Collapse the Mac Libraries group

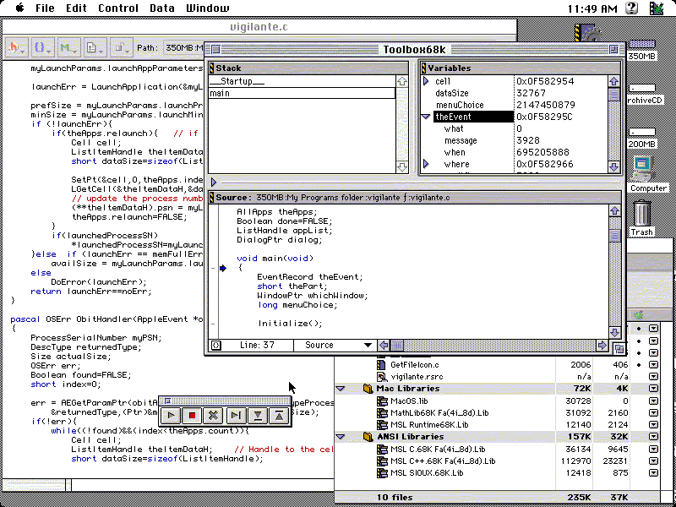[x=341, y=389]
